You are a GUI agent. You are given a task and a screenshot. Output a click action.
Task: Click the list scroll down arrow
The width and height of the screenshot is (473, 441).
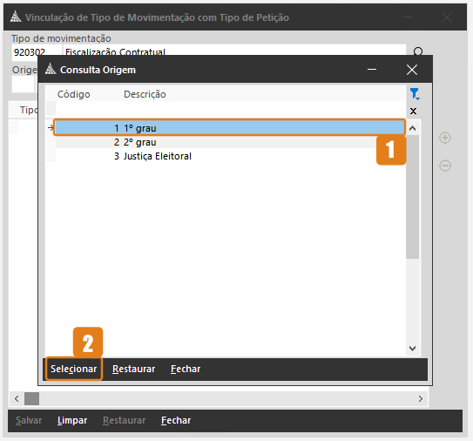[x=412, y=349]
